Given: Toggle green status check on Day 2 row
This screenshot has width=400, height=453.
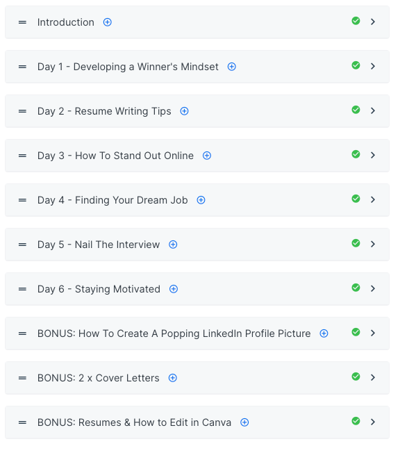Looking at the screenshot, I should 356,110.
